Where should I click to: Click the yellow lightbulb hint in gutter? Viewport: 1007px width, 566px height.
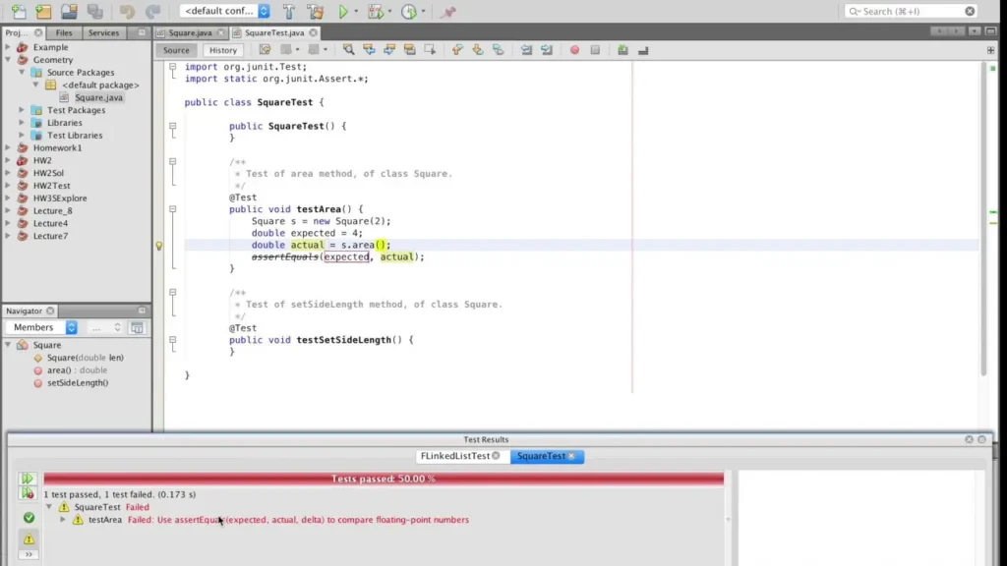[x=159, y=246]
